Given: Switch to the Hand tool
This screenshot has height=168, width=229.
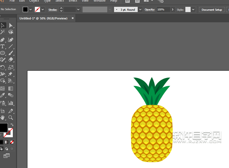Looking at the screenshot, I should point(2,118).
